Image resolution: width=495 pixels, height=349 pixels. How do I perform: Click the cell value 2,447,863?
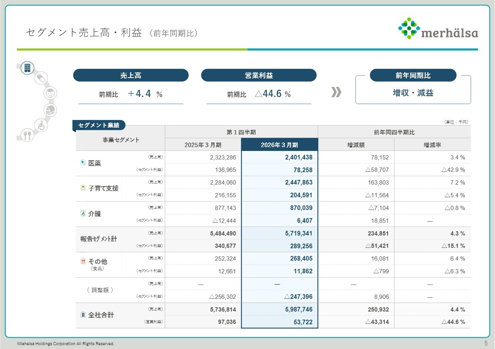coord(299,183)
